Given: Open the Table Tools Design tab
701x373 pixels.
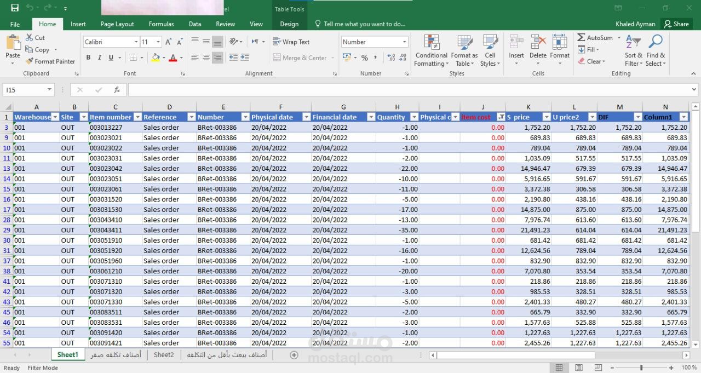Looking at the screenshot, I should 289,24.
